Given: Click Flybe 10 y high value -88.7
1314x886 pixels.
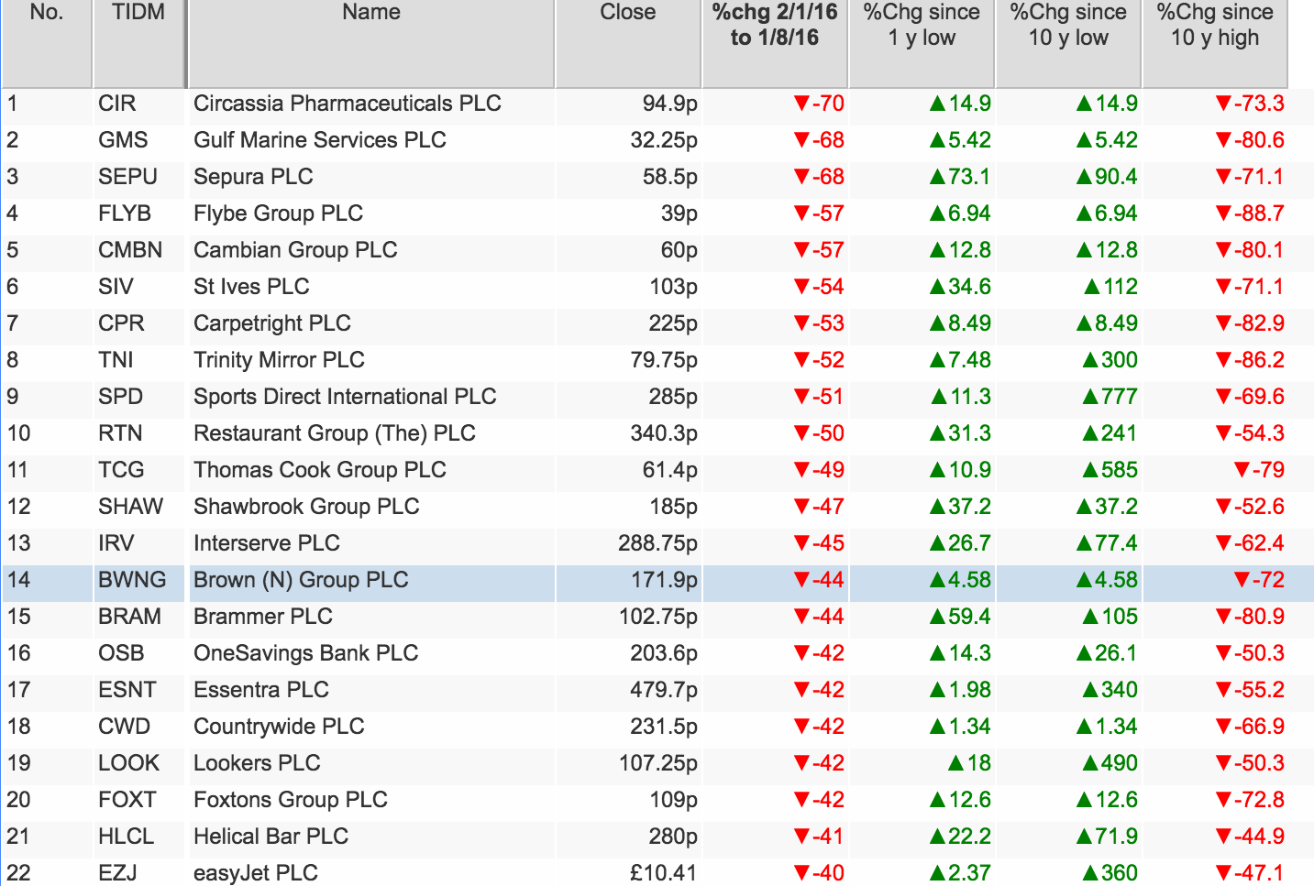Looking at the screenshot, I should pos(1249,213).
